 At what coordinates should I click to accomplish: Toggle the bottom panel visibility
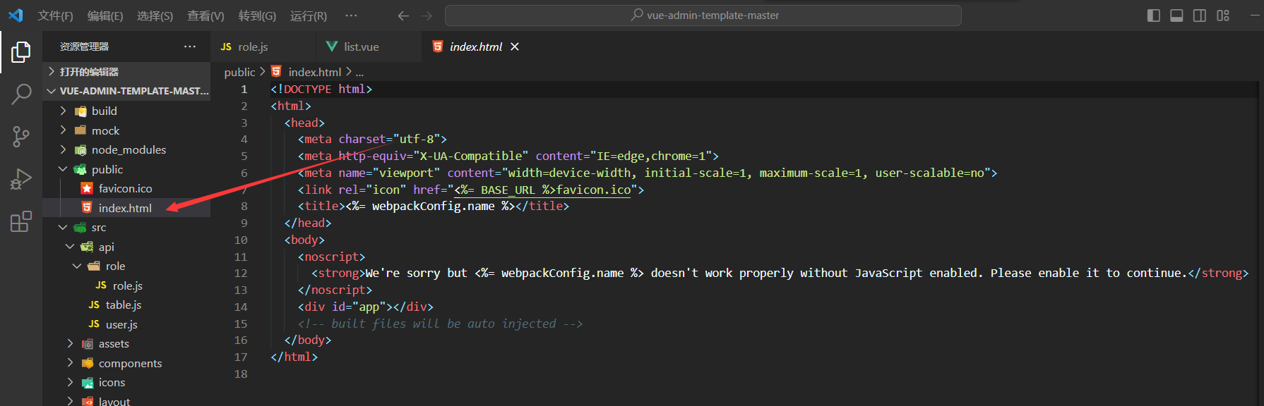click(1176, 16)
